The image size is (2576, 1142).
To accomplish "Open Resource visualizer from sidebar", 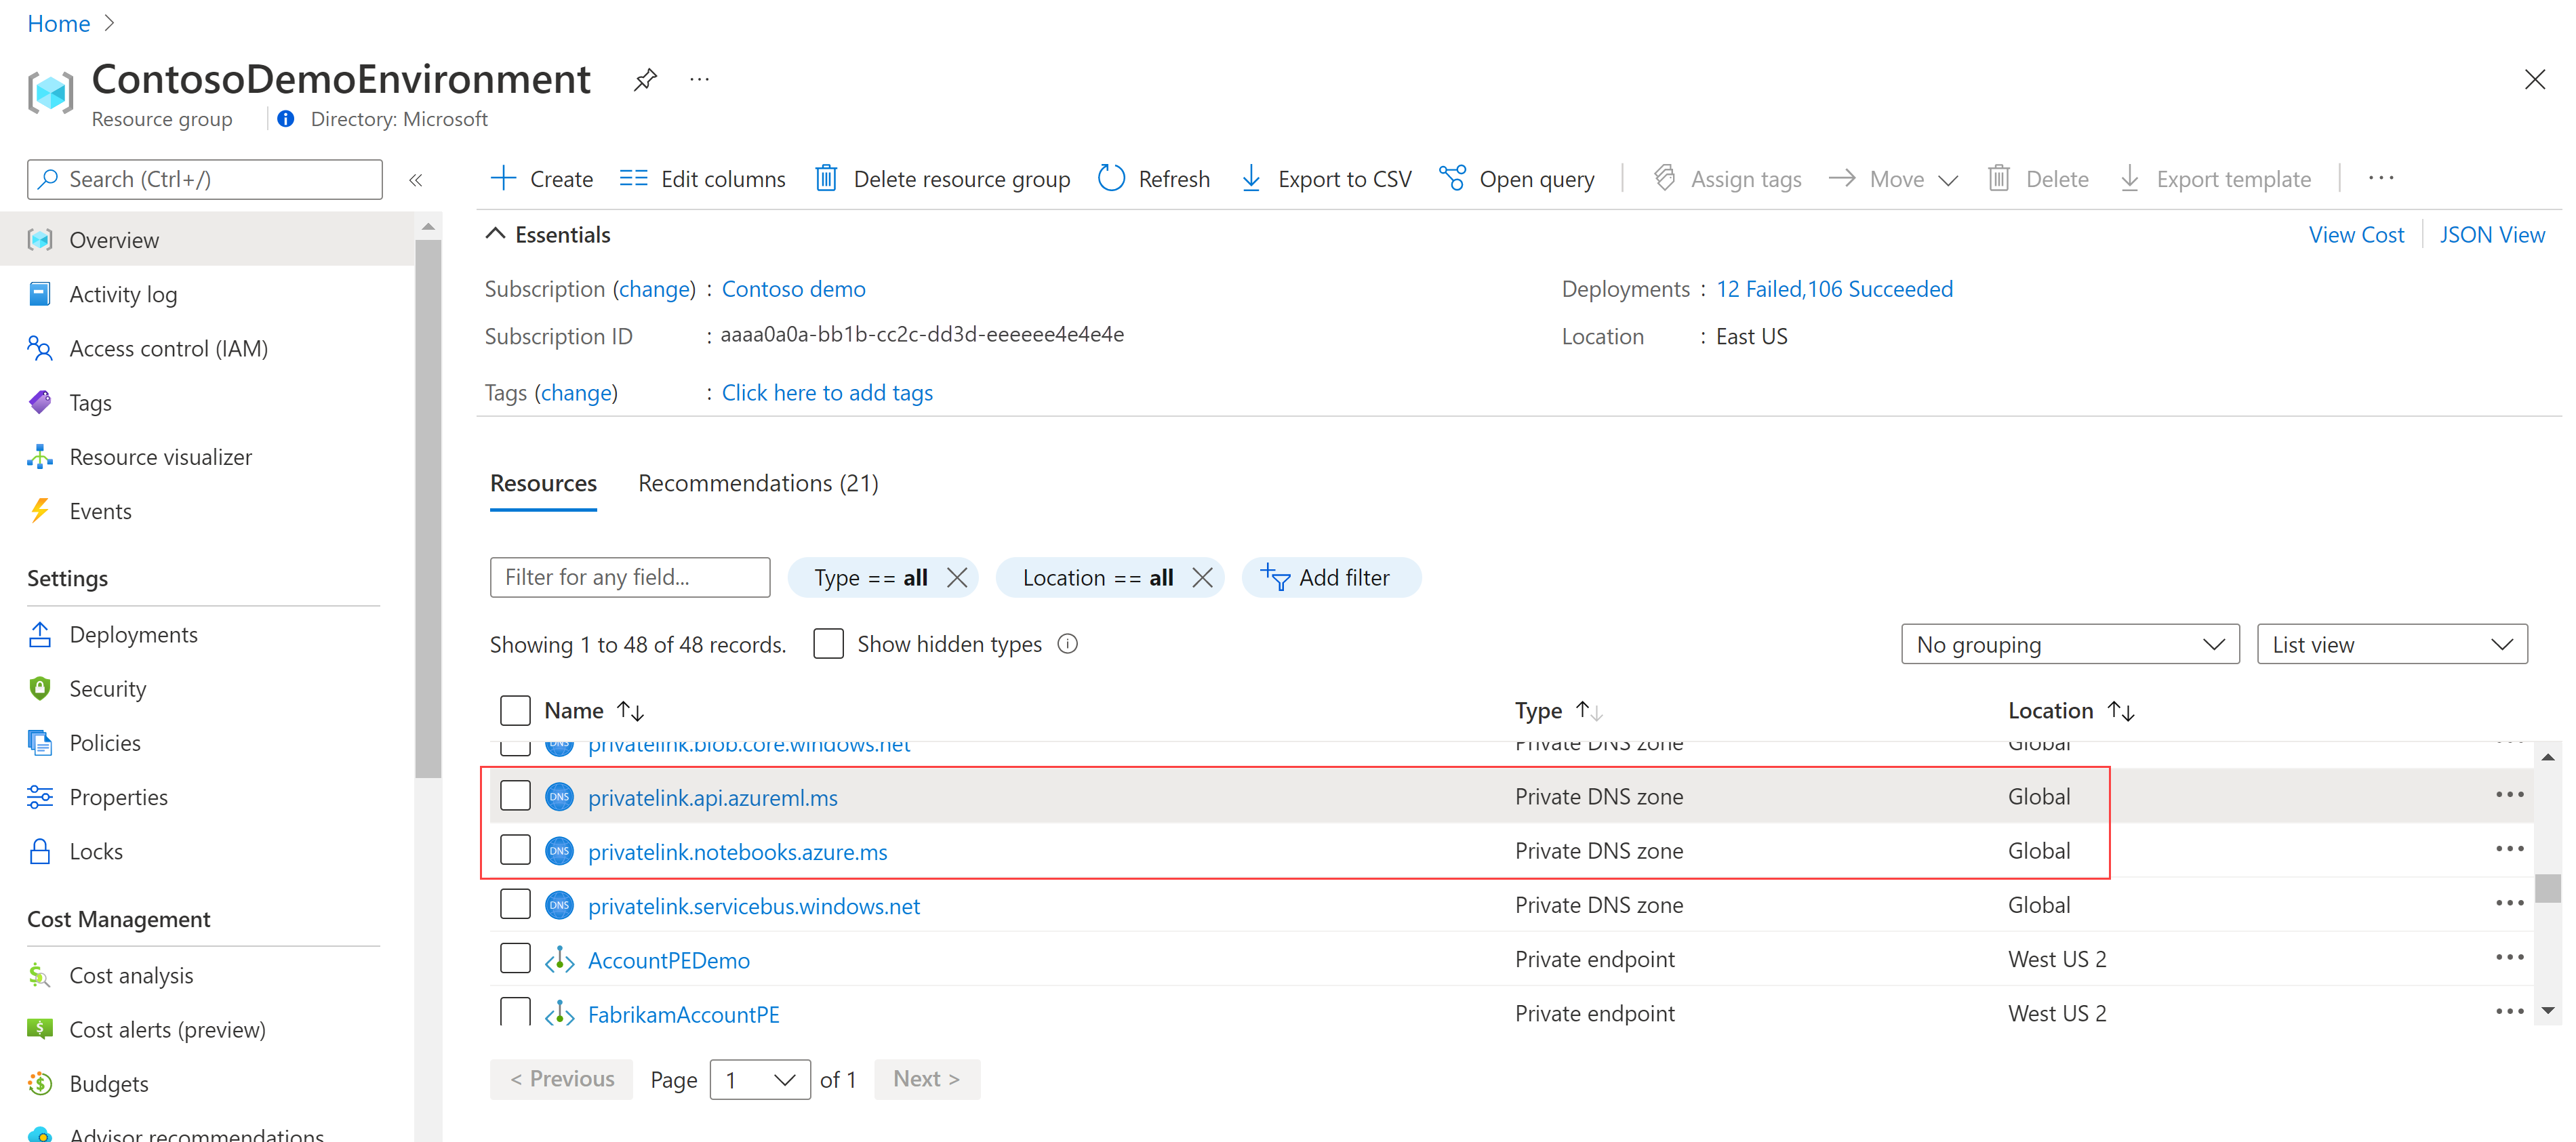I will pos(160,457).
